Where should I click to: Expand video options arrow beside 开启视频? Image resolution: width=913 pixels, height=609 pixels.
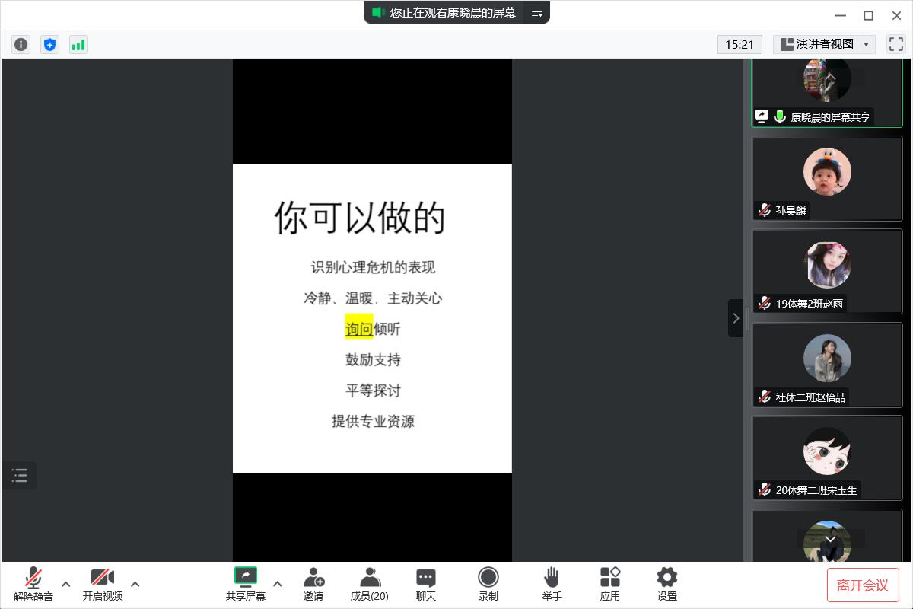[x=135, y=584]
